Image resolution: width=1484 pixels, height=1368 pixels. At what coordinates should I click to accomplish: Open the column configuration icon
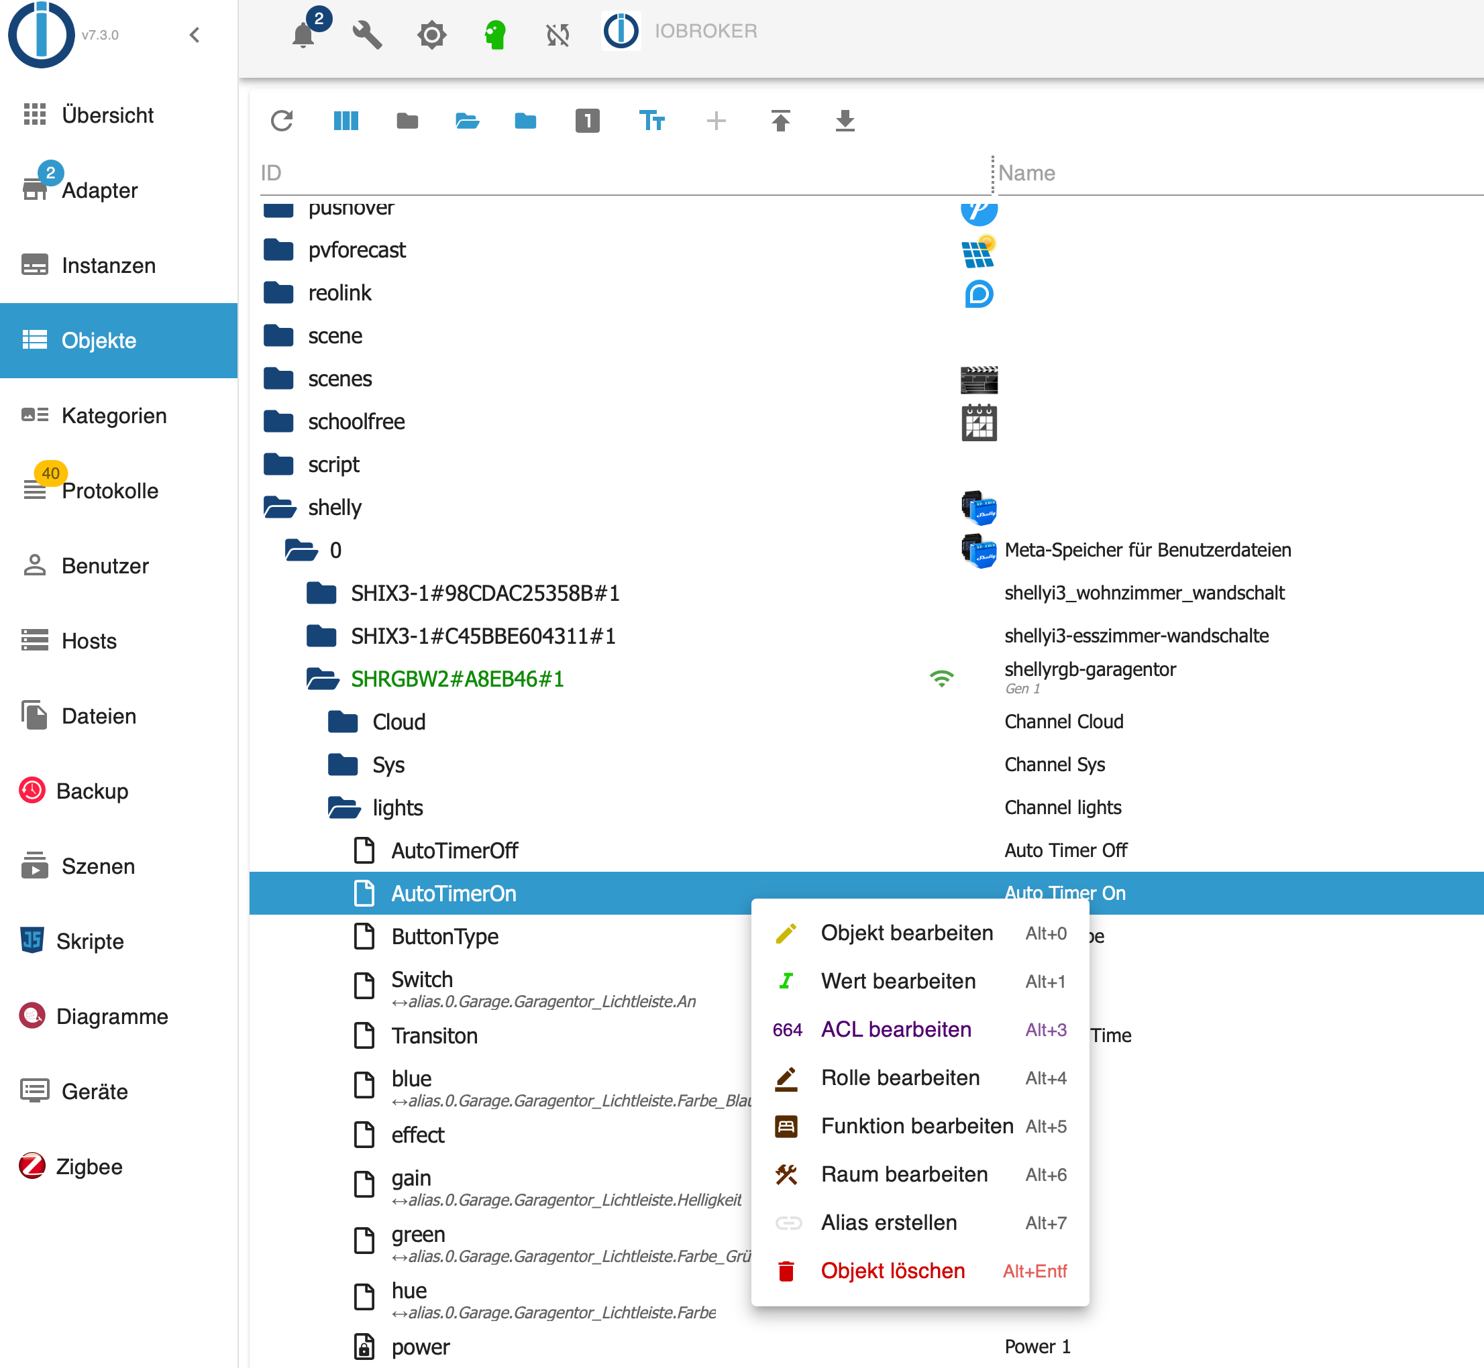pos(346,121)
